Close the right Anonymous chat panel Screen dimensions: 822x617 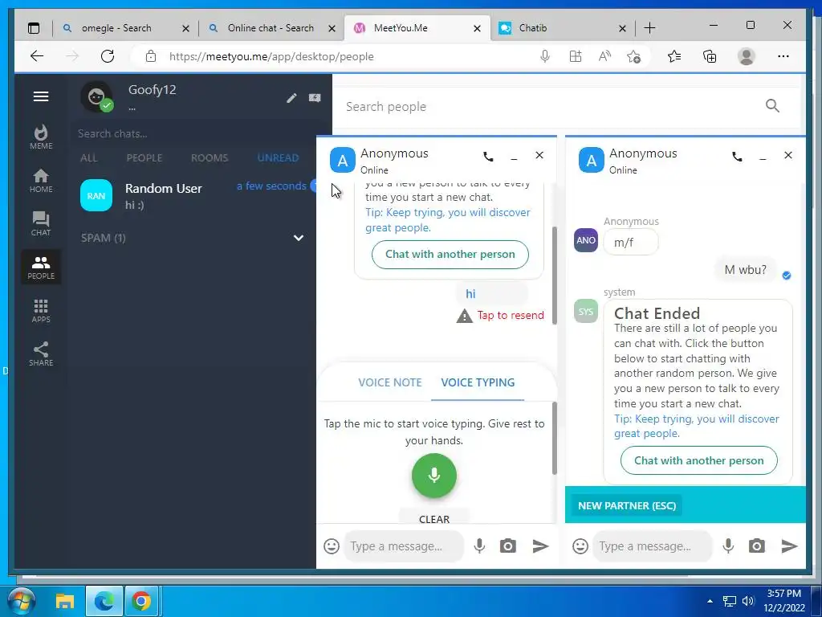788,155
